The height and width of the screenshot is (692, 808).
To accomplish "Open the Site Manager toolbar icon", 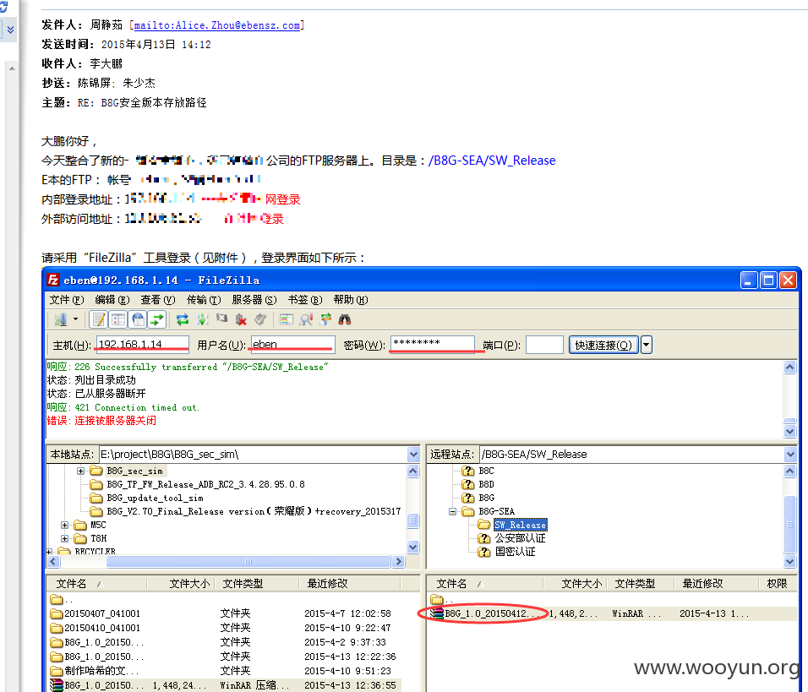I will point(61,320).
